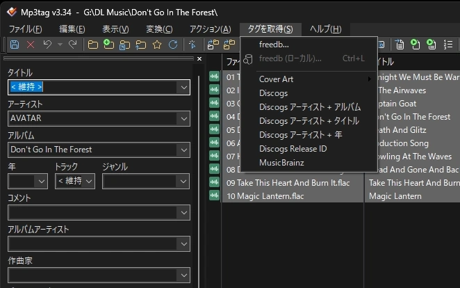Close the タグを取得(S) menu

[x=270, y=29]
